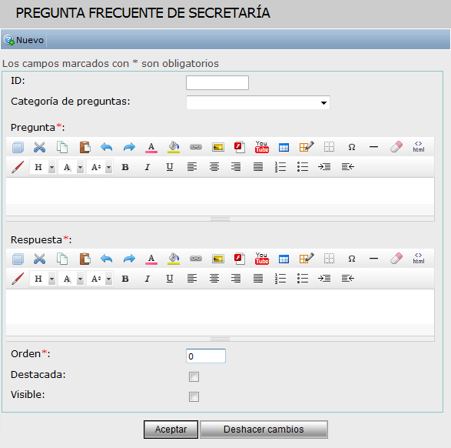This screenshot has width=451, height=448.
Task: Insert numbered list in Pregunta editor
Action: coord(280,167)
